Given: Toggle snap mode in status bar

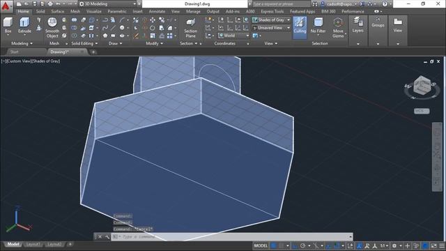Looking at the screenshot, I should pyautogui.click(x=281, y=245).
